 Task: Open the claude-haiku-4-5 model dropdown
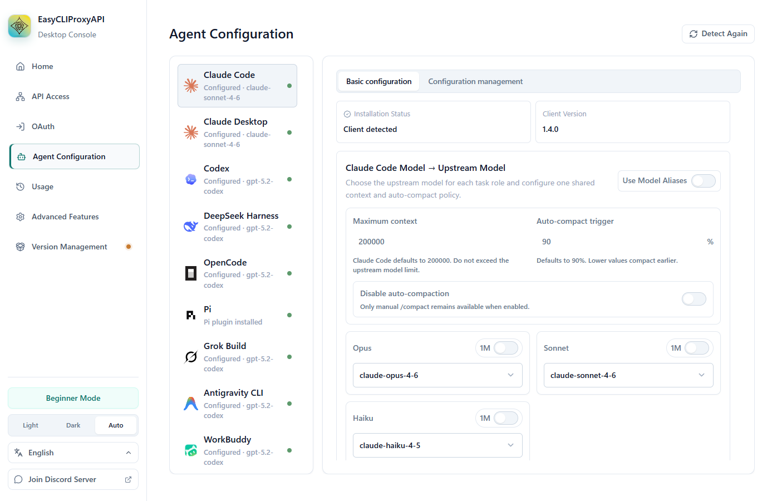pyautogui.click(x=437, y=445)
